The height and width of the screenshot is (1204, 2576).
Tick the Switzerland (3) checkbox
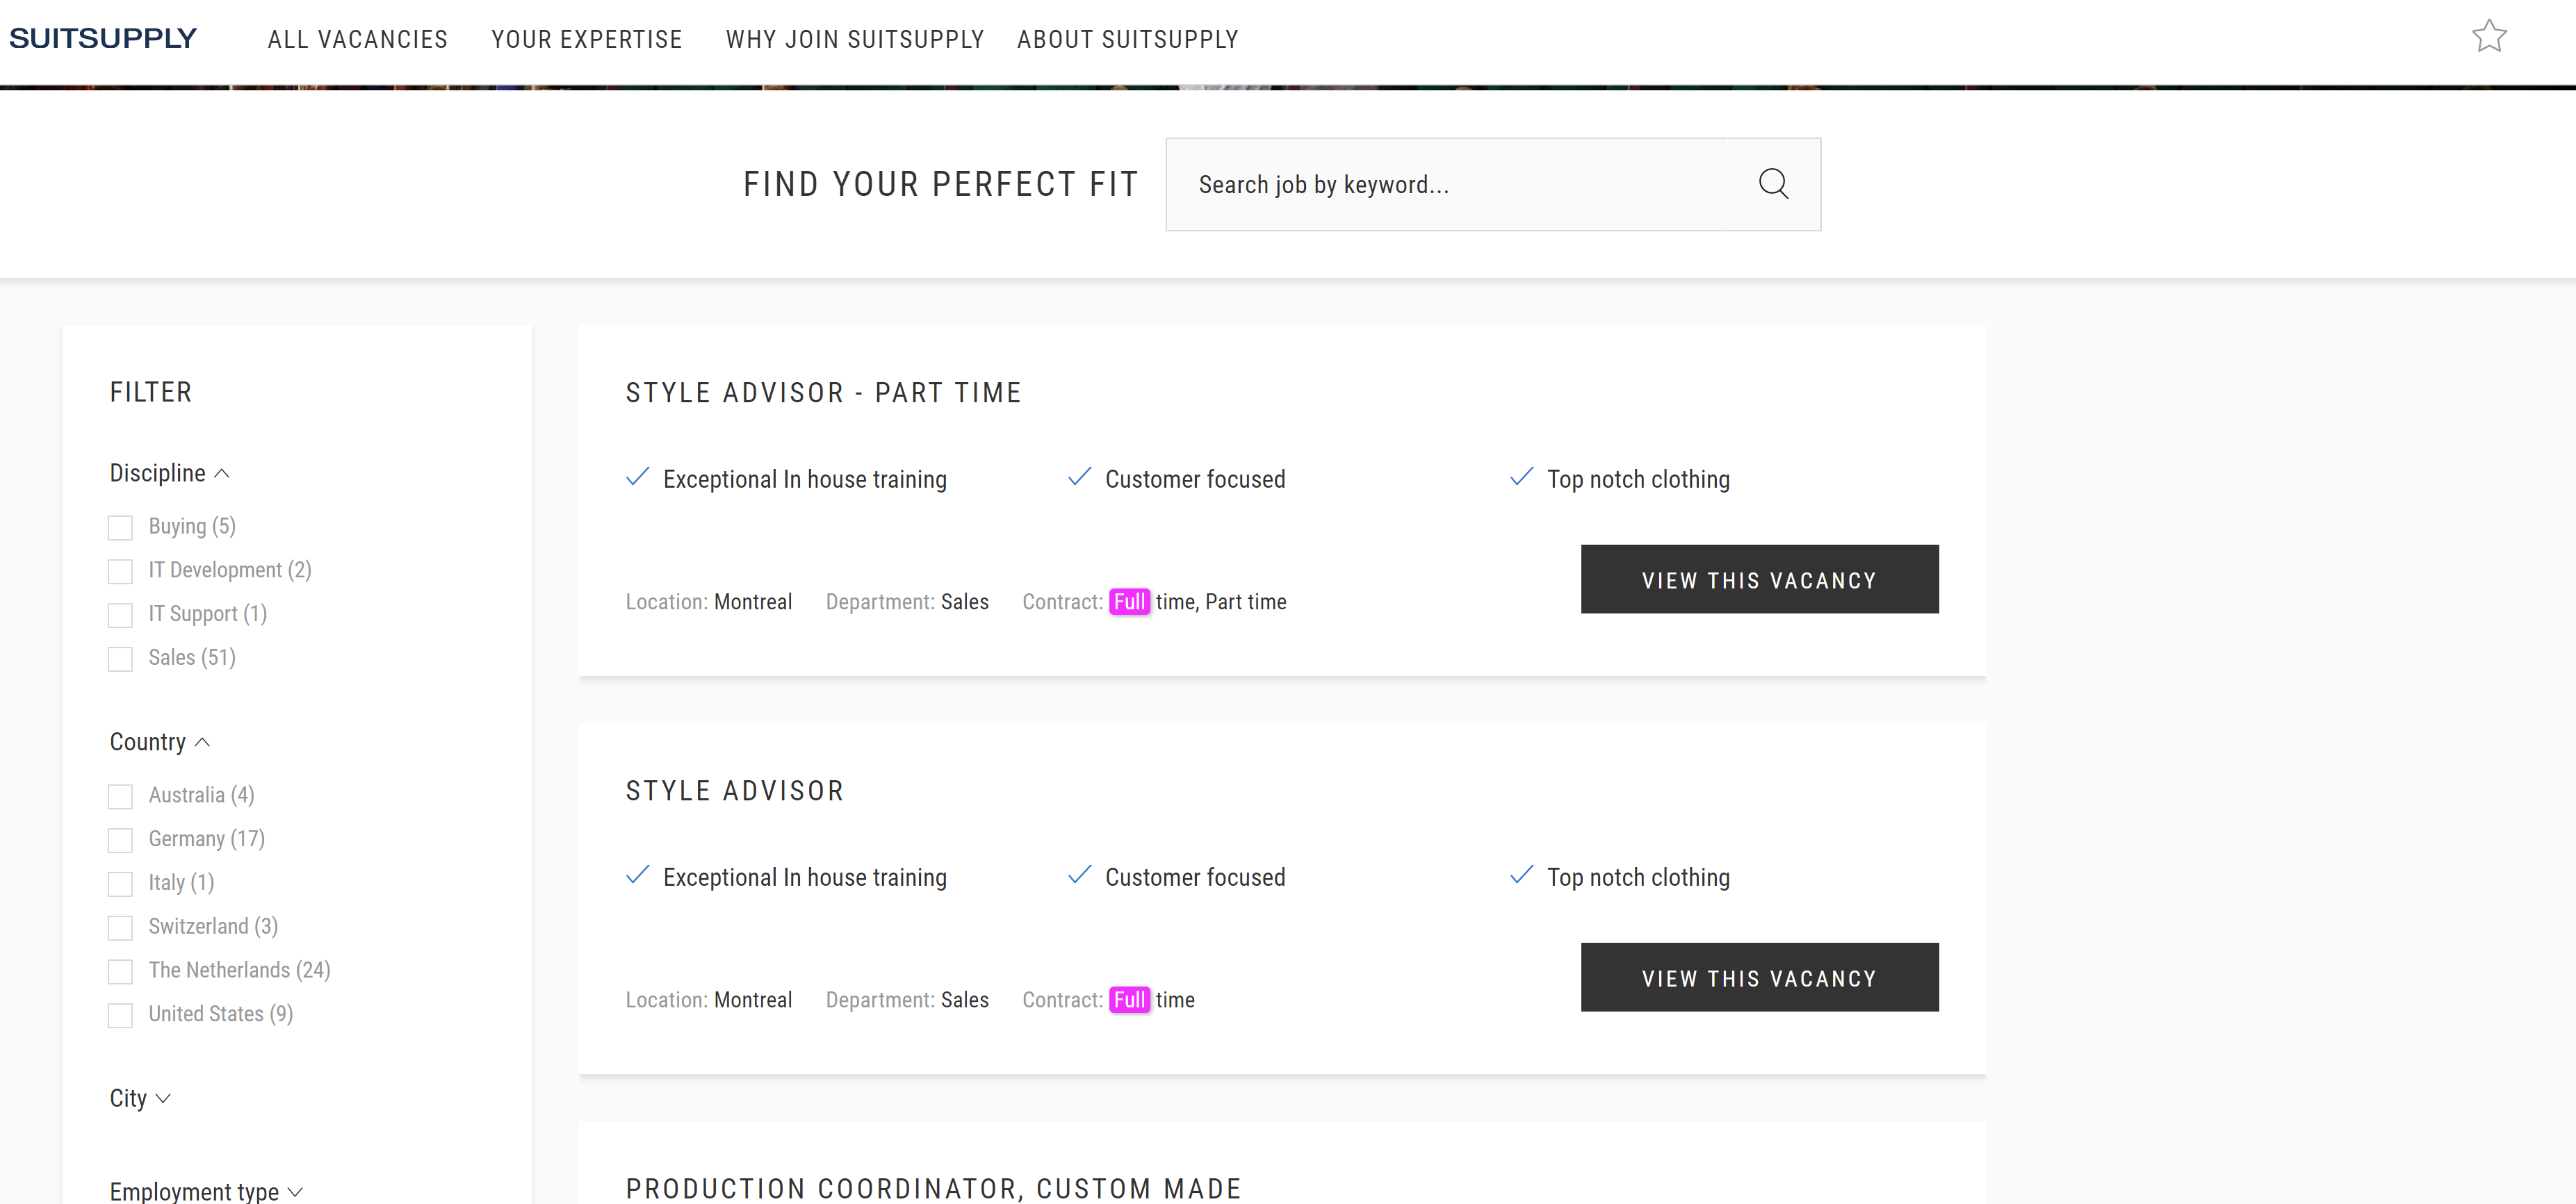(x=120, y=928)
